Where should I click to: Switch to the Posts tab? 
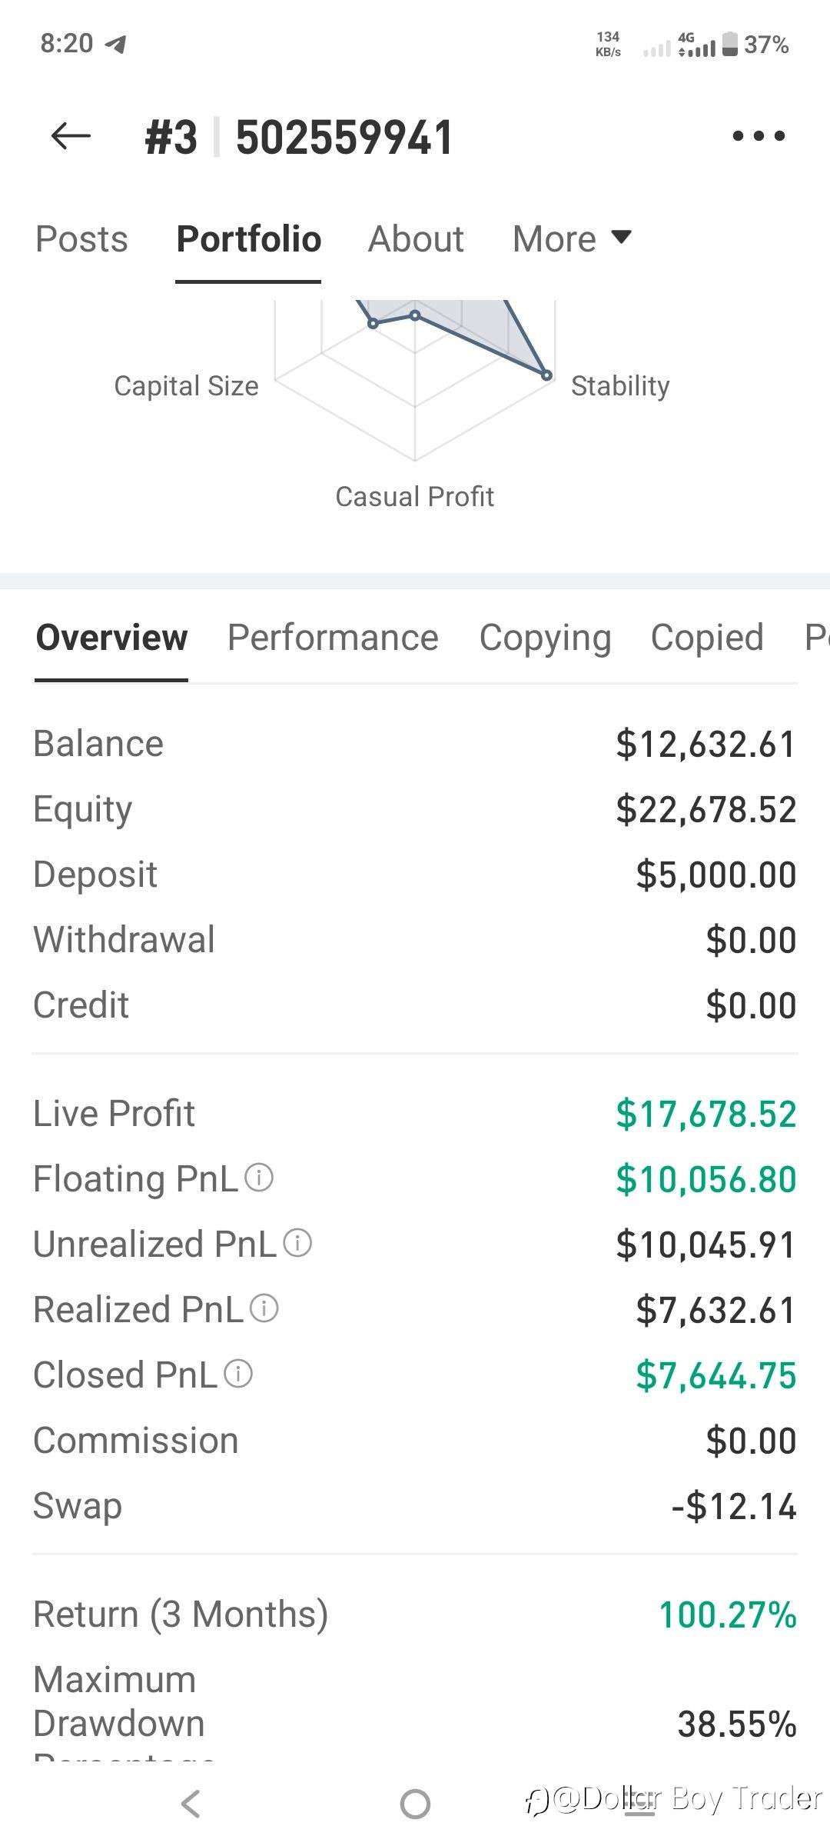click(x=81, y=239)
